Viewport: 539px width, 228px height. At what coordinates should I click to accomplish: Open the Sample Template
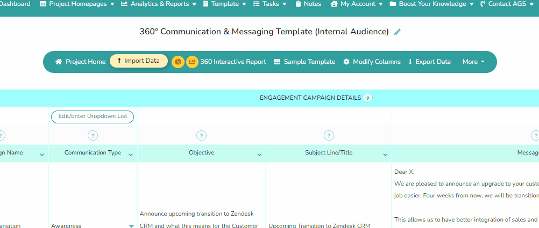(304, 62)
